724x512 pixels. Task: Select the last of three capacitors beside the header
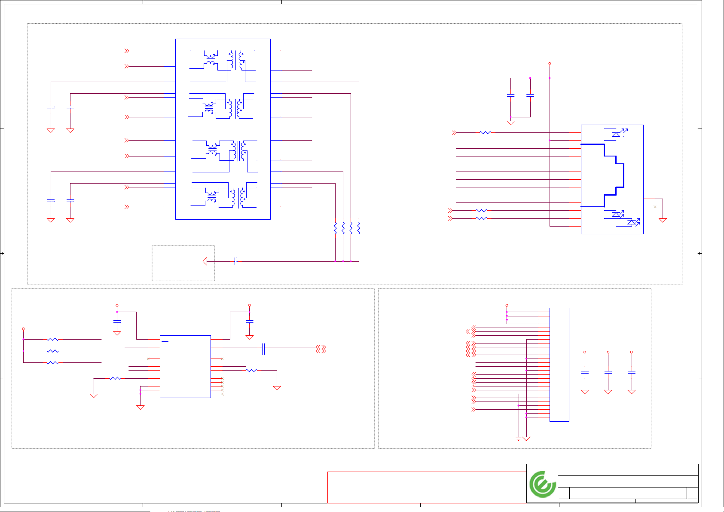[632, 372]
